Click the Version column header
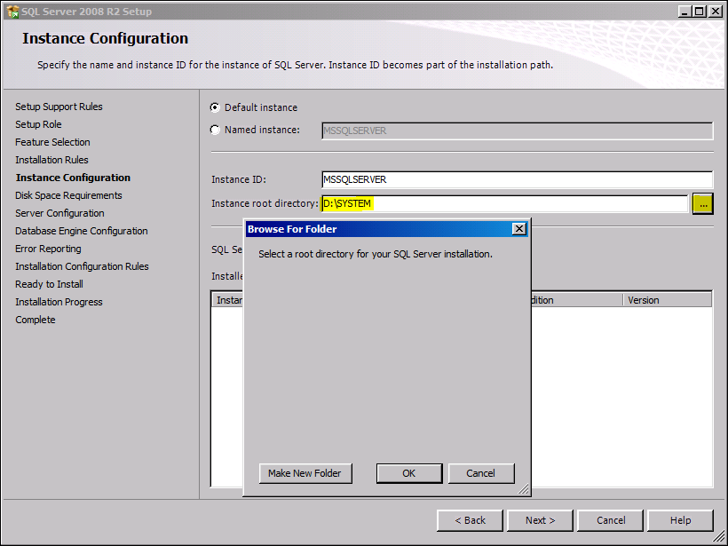 pyautogui.click(x=667, y=300)
